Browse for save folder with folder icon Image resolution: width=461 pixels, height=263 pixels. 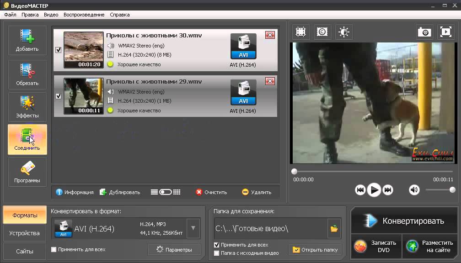(x=334, y=228)
